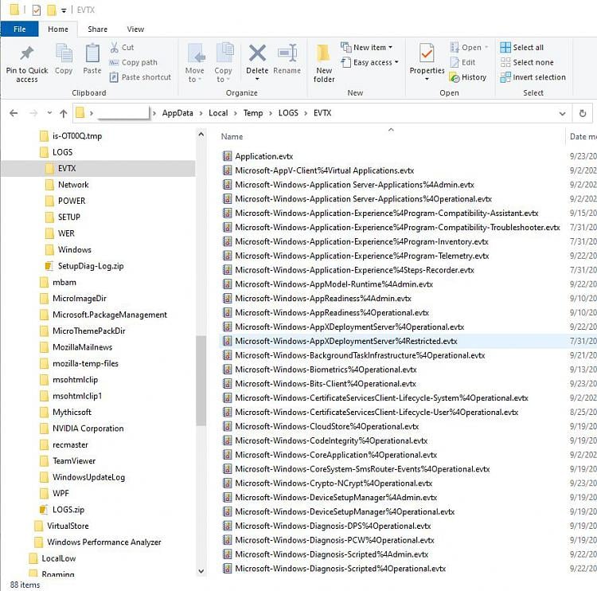Click the Rename icon
The image size is (597, 591).
tap(287, 53)
